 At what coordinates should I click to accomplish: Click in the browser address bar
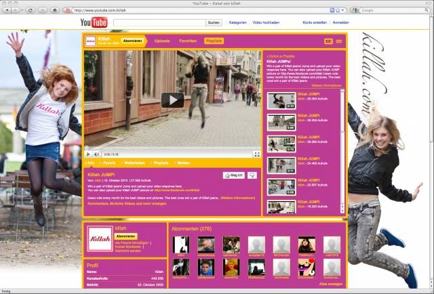[x=201, y=10]
